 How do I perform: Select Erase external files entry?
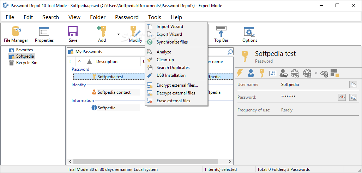tap(176, 101)
